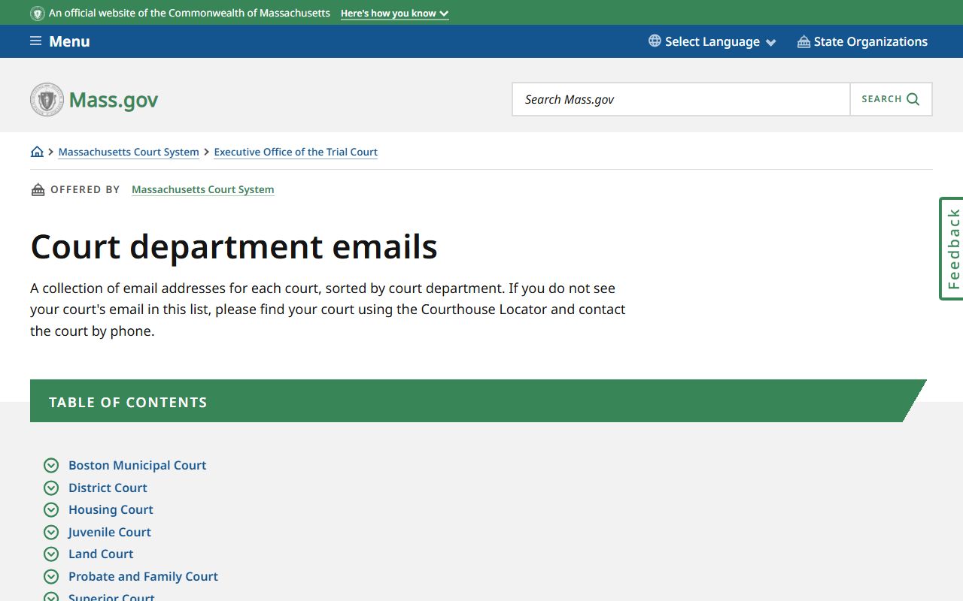The width and height of the screenshot is (963, 601).
Task: Expand the Here's how you know dropdown
Action: (x=394, y=14)
